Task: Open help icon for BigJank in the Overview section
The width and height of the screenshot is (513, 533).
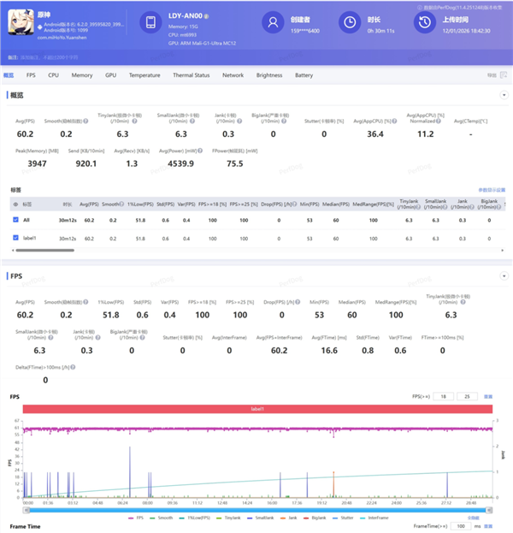Action: (x=284, y=121)
